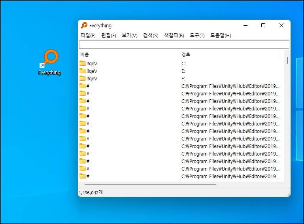Image resolution: width=304 pixels, height=224 pixels.
Task: Click the C: path cell
Action: coord(183,64)
